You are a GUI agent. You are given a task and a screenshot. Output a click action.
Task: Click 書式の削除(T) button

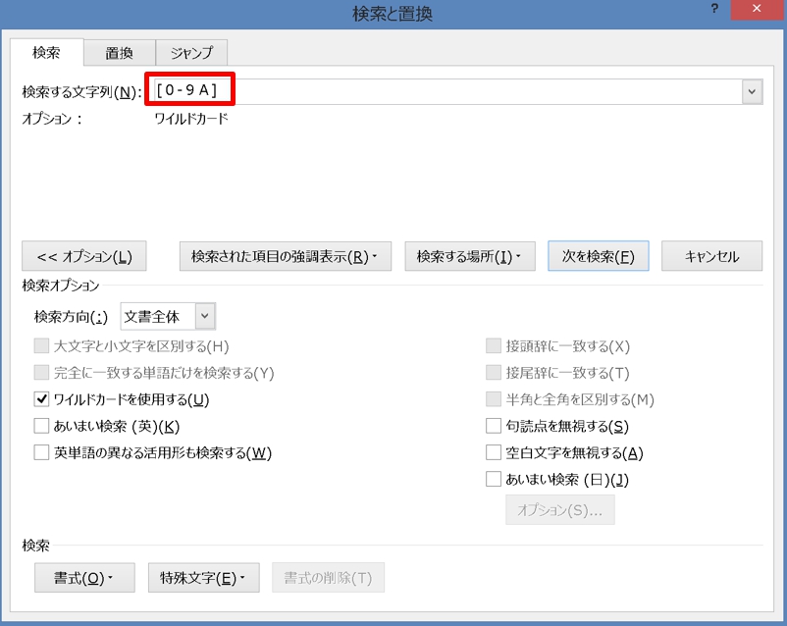[x=329, y=578]
